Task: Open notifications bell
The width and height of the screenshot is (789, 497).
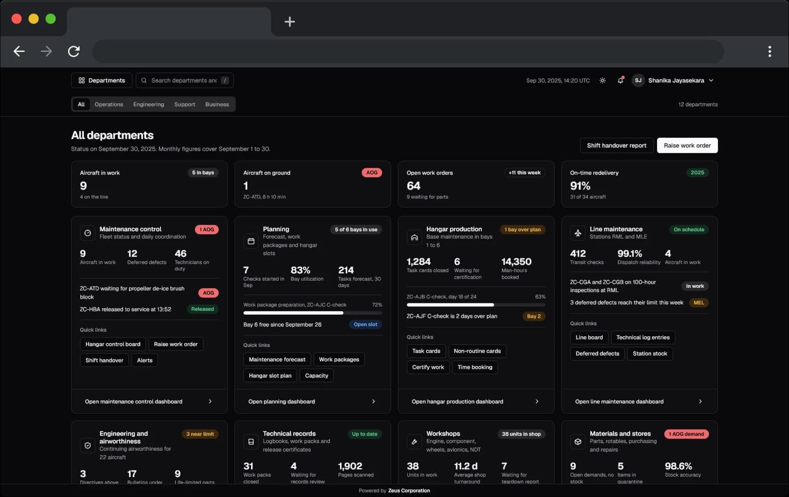Action: pyautogui.click(x=620, y=80)
